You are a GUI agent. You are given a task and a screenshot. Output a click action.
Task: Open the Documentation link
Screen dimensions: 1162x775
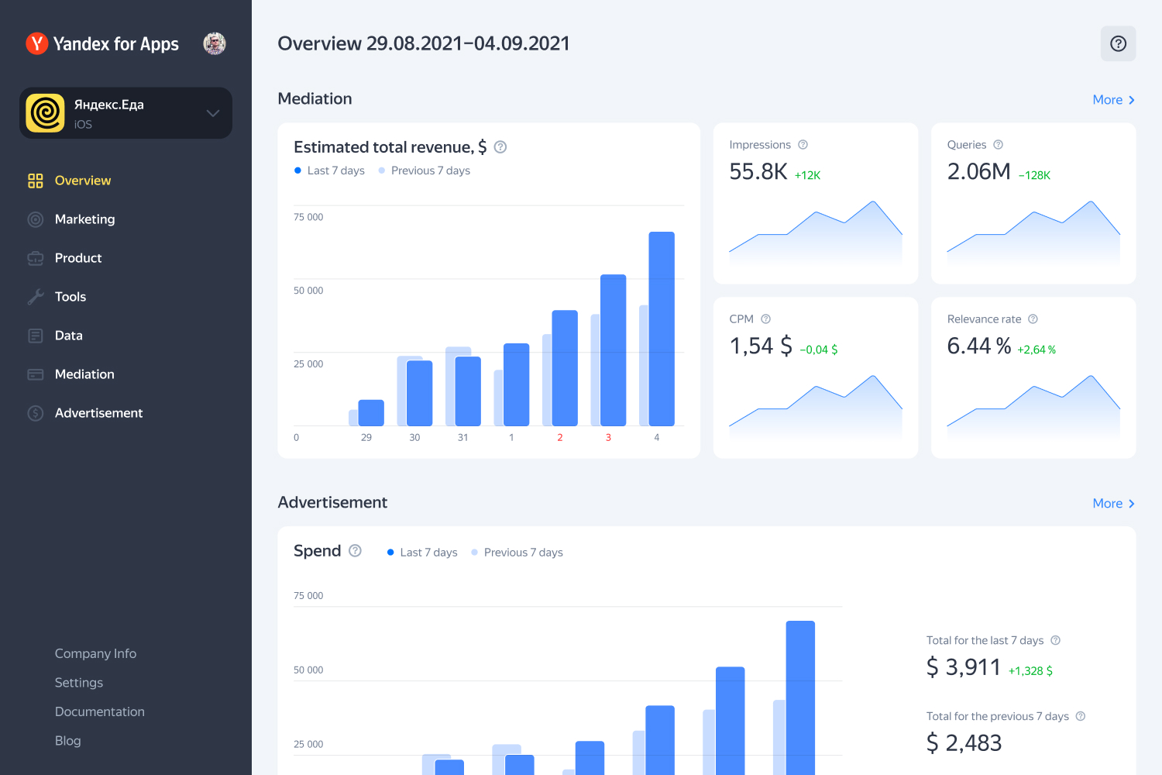tap(99, 711)
